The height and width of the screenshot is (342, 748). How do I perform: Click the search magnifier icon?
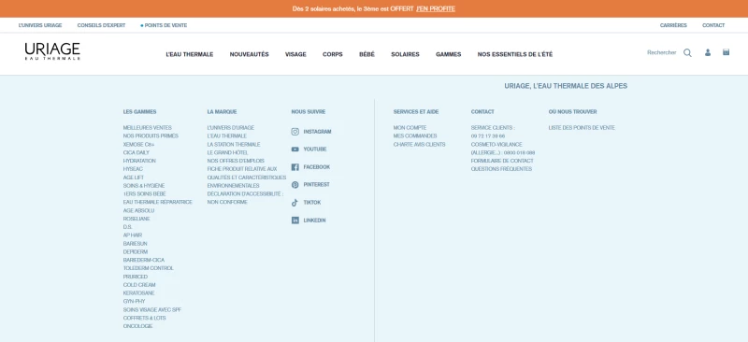click(687, 53)
